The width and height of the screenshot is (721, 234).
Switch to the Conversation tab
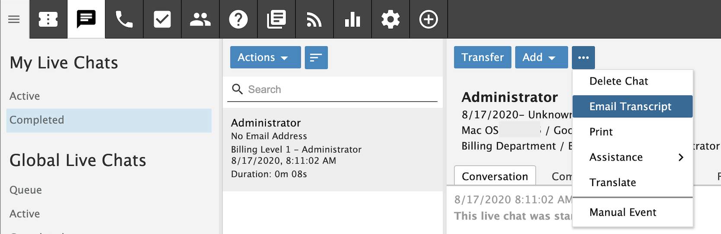pos(494,176)
